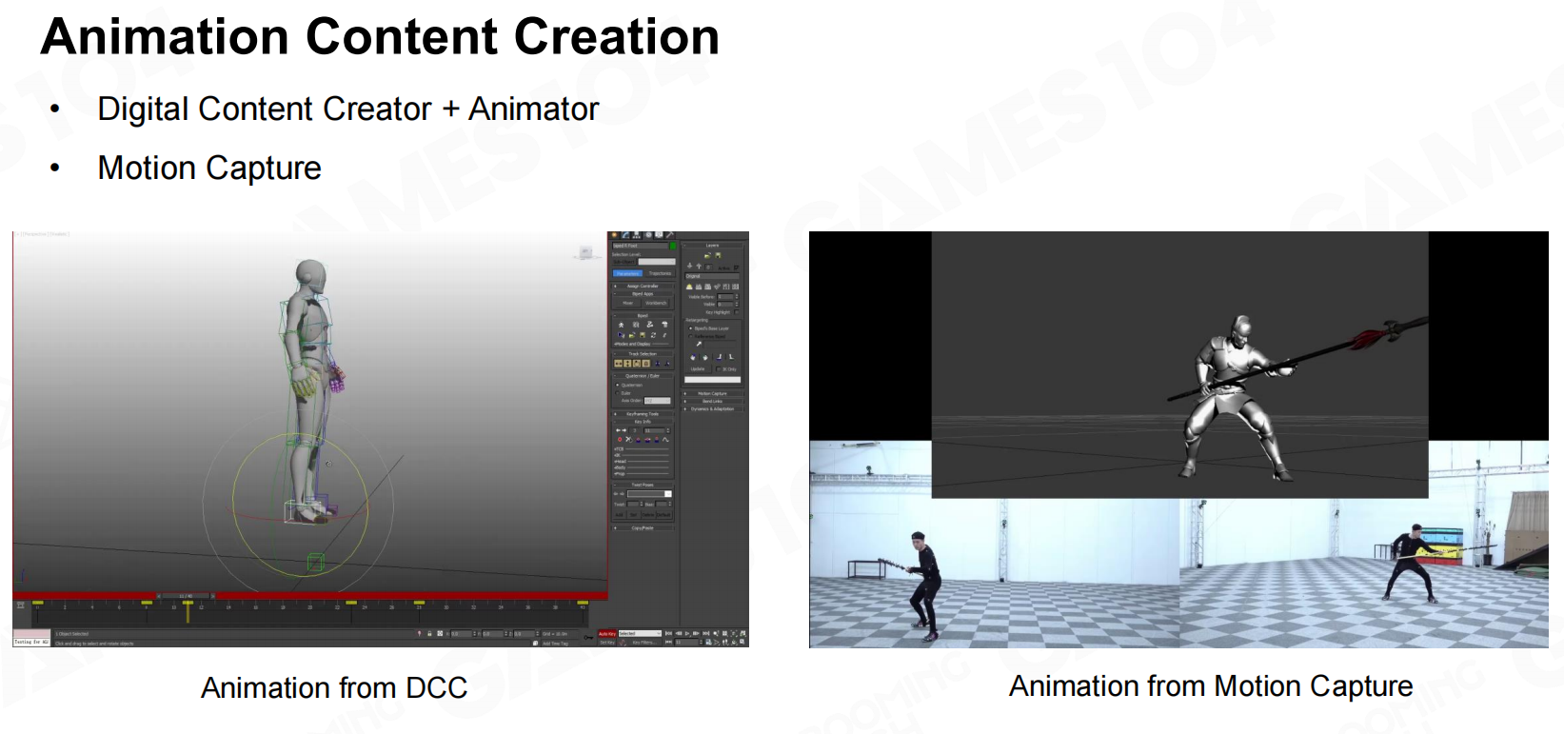Click the Mixer button in Biped Apps

(x=628, y=303)
